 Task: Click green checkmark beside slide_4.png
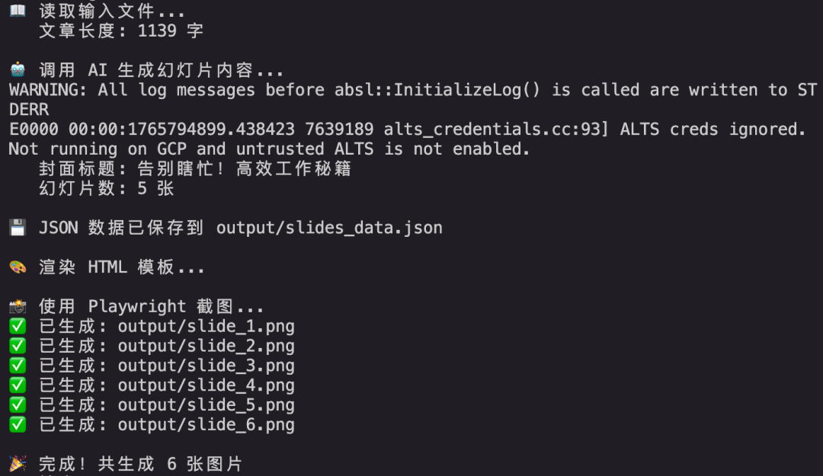coord(18,385)
